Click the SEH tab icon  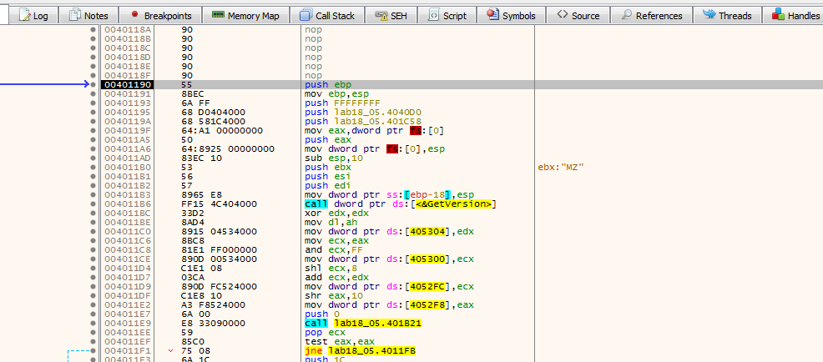tap(381, 15)
